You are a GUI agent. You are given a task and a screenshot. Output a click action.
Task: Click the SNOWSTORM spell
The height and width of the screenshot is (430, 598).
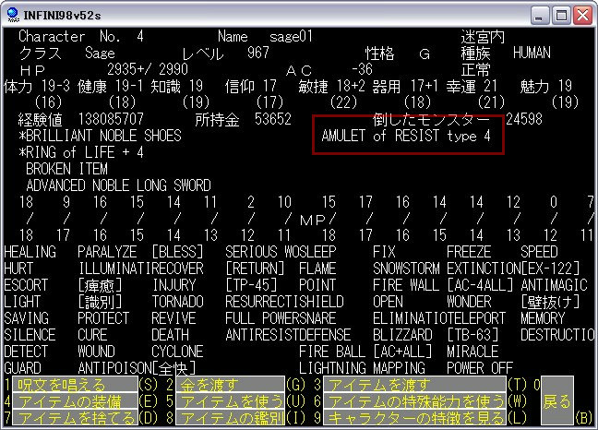coord(406,269)
